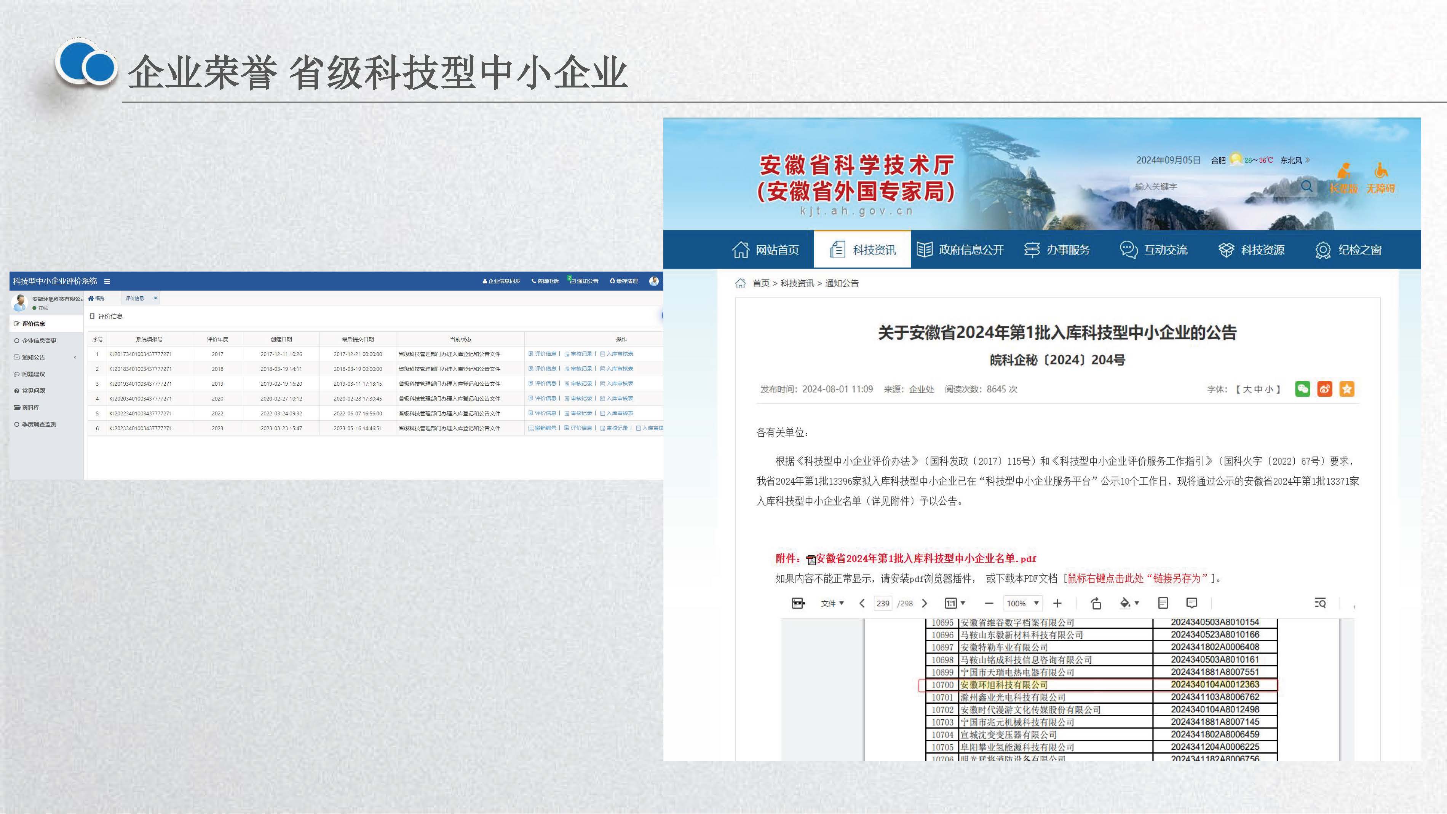Open 纪检之窗 in the navigation bar
Screen dimensions: 1447x814
(x=1348, y=250)
